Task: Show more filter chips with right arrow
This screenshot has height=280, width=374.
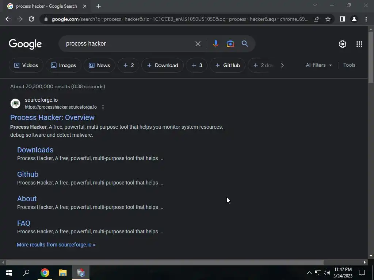Action: click(x=282, y=65)
